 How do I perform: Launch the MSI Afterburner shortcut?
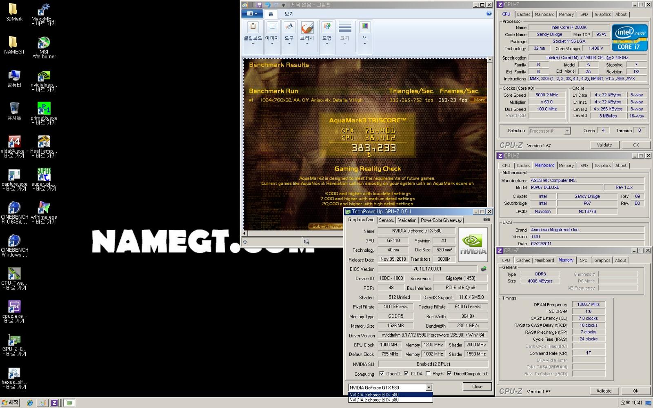coord(44,48)
